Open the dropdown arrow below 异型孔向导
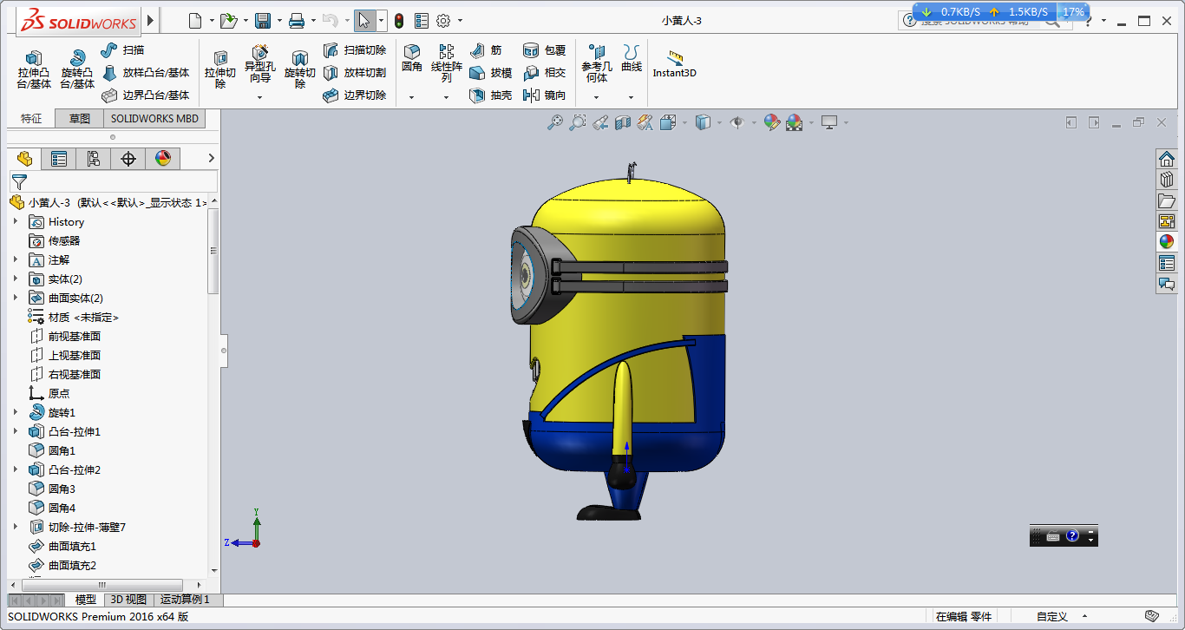This screenshot has height=630, width=1185. 260,97
